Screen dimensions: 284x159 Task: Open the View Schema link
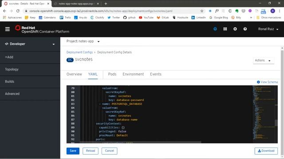(267, 82)
